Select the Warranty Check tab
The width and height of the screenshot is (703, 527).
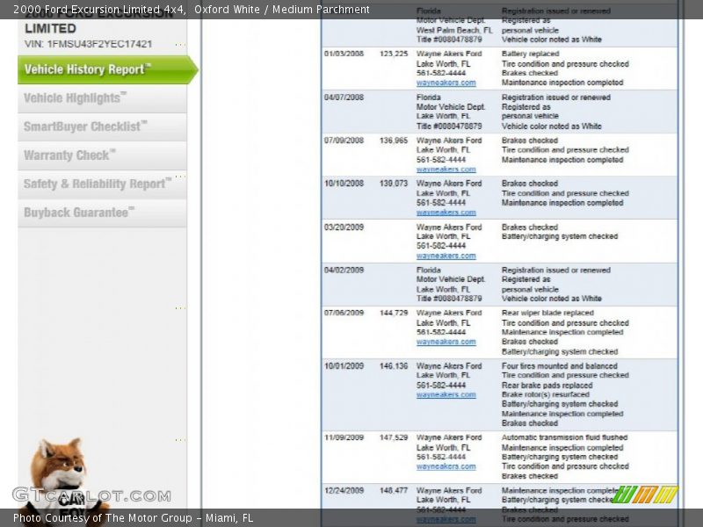click(x=102, y=155)
